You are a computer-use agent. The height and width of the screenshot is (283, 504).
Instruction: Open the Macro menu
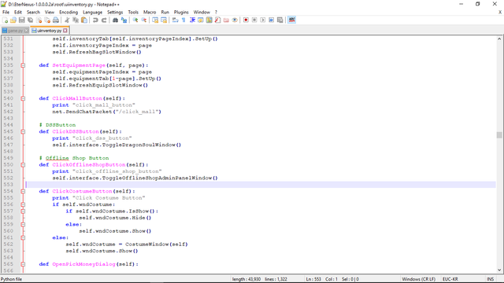[x=150, y=13]
